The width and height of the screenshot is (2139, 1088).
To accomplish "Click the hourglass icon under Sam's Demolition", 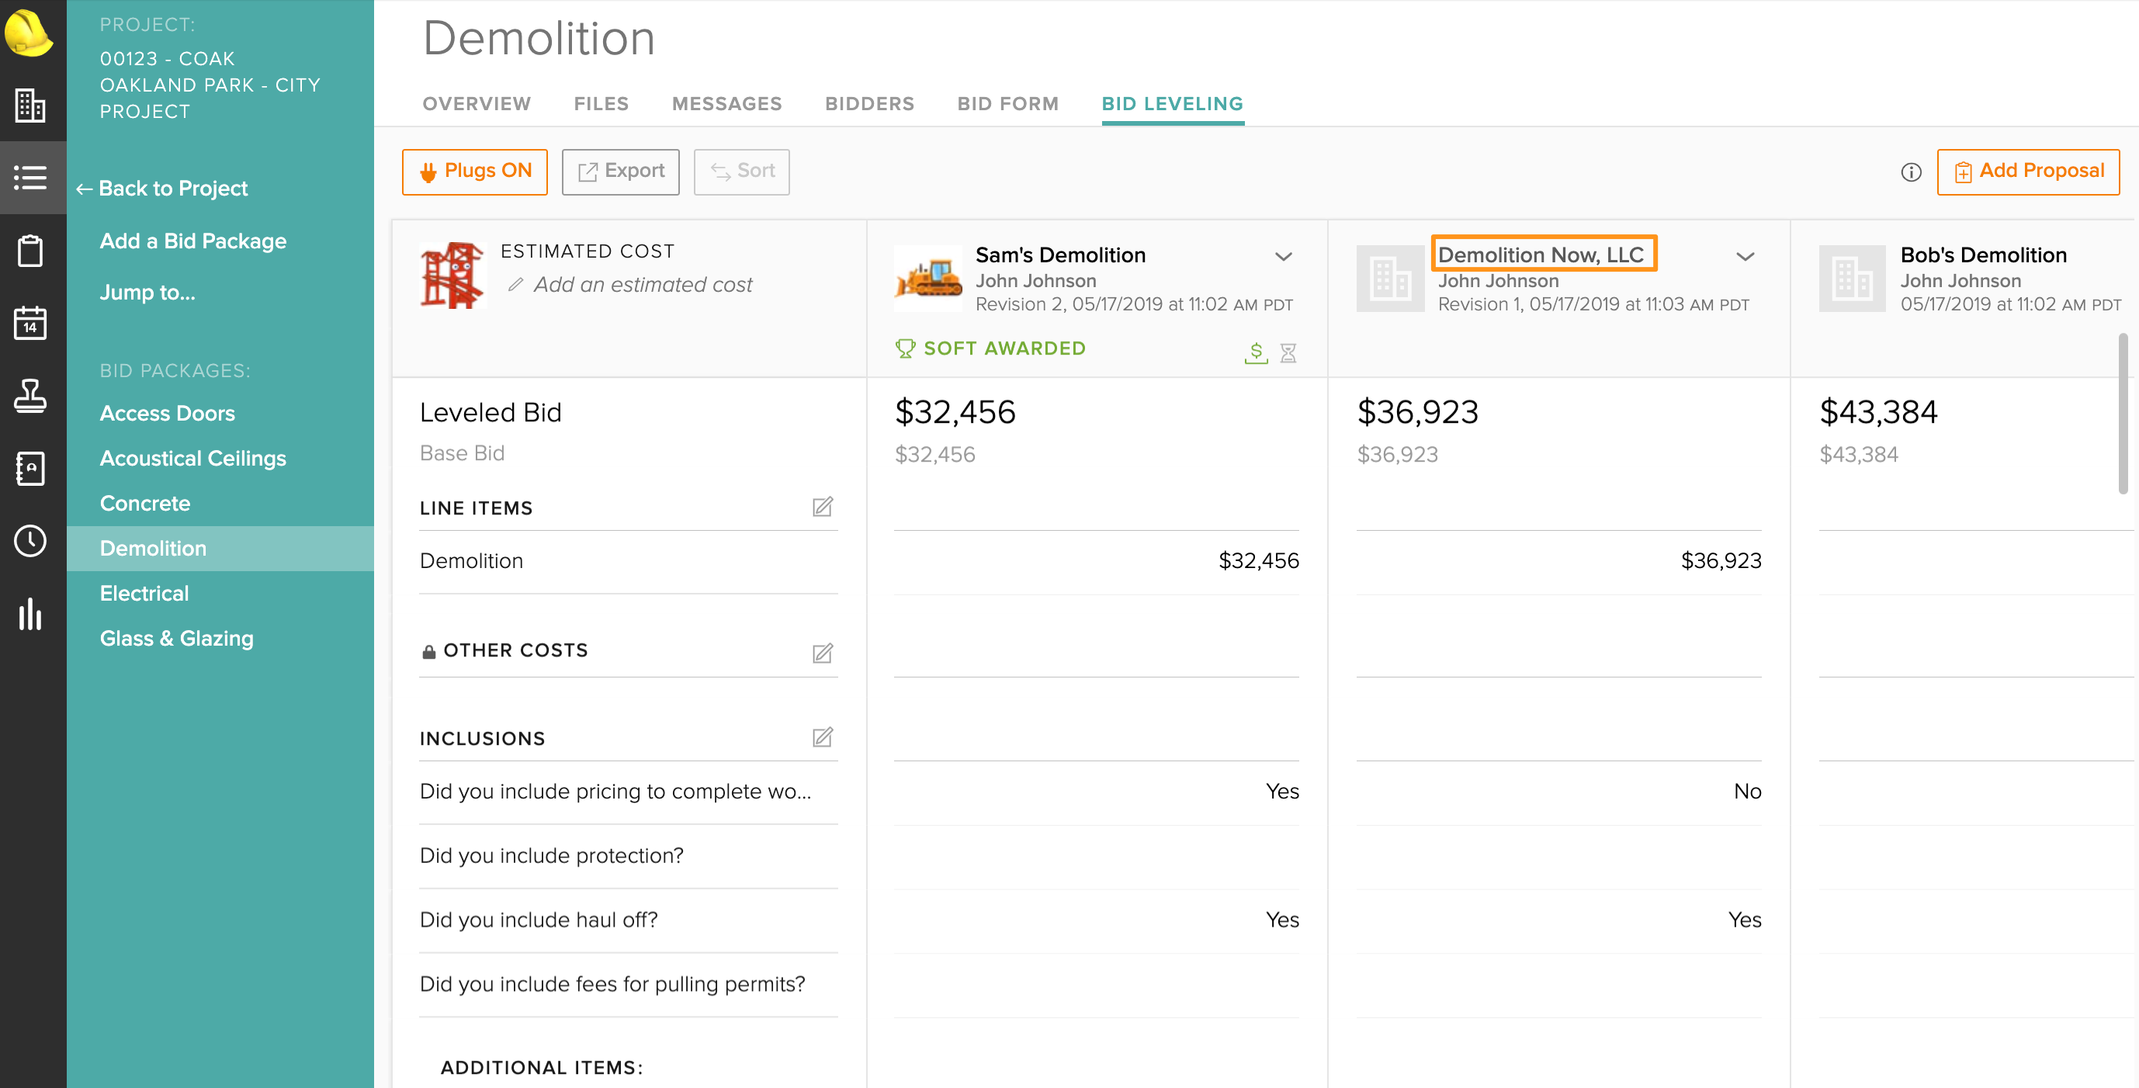I will coord(1288,353).
